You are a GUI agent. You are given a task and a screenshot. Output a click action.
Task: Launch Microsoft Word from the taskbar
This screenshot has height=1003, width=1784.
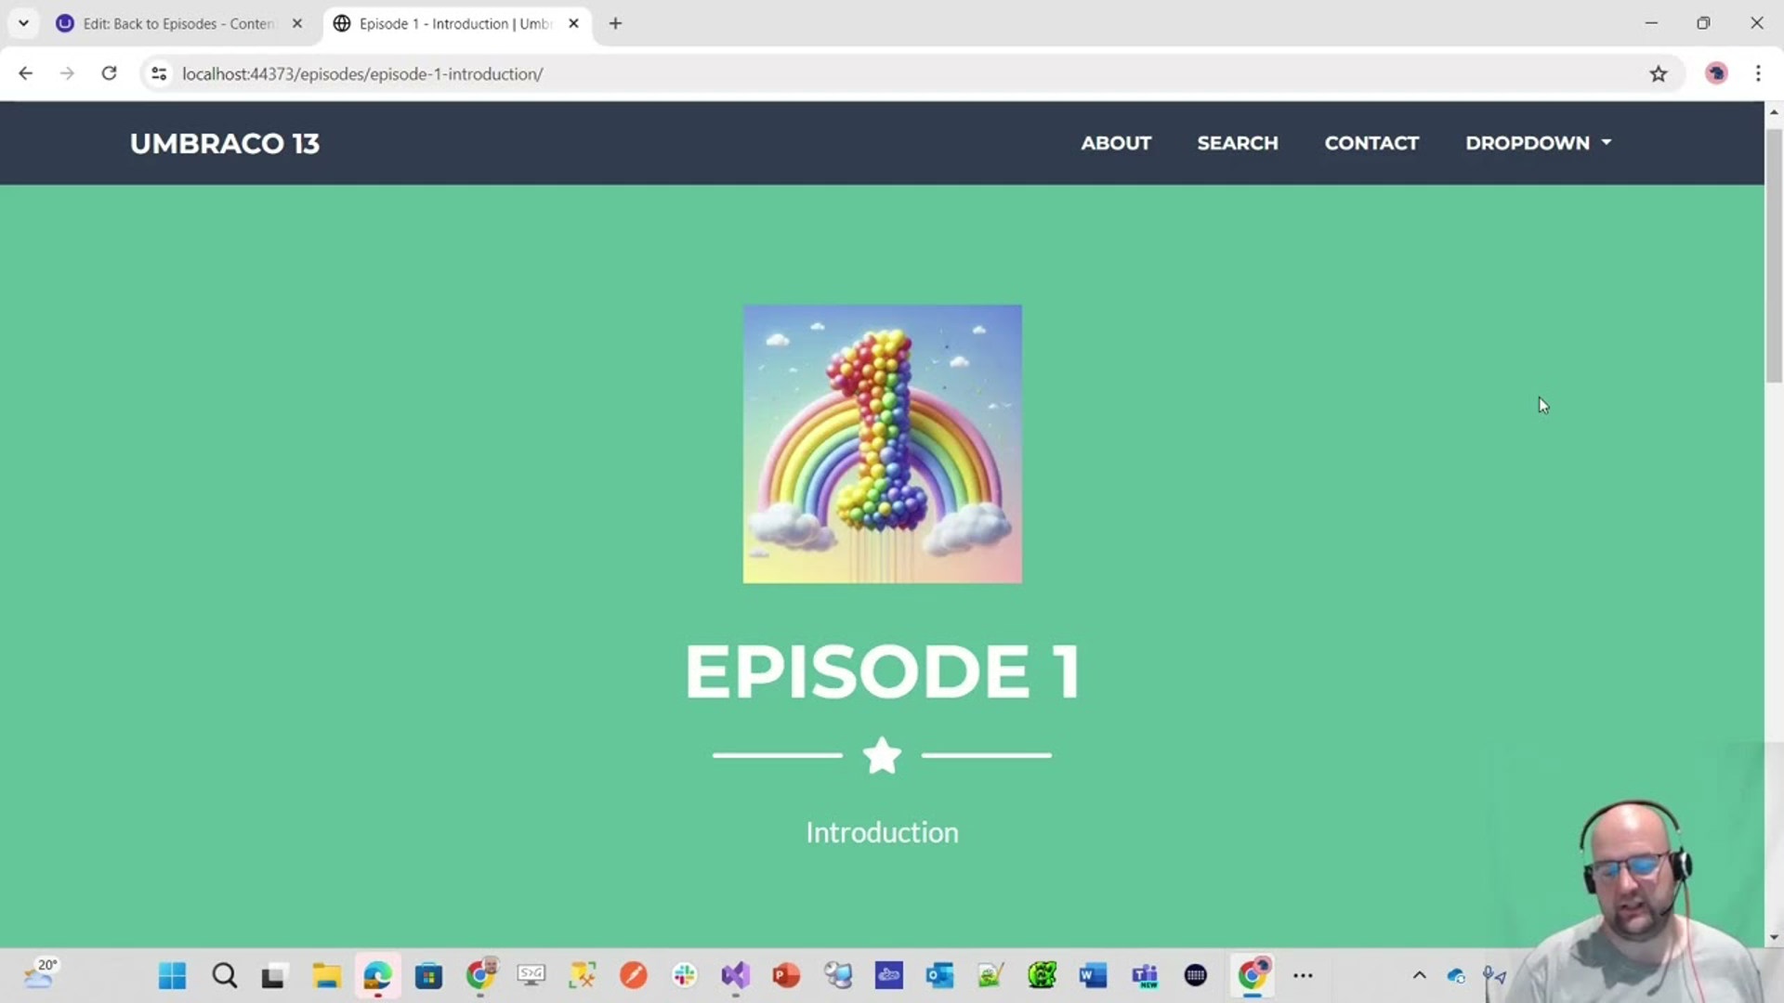(x=1093, y=976)
